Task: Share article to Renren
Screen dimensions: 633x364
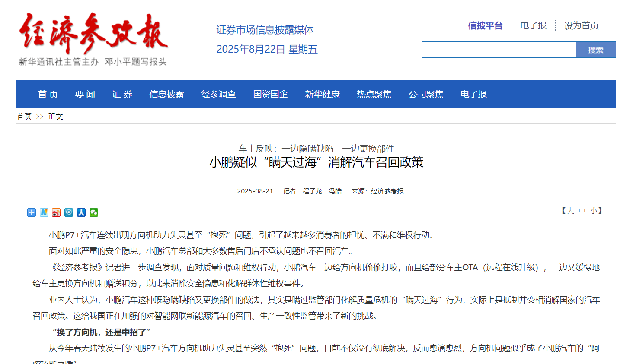Action: [81, 212]
